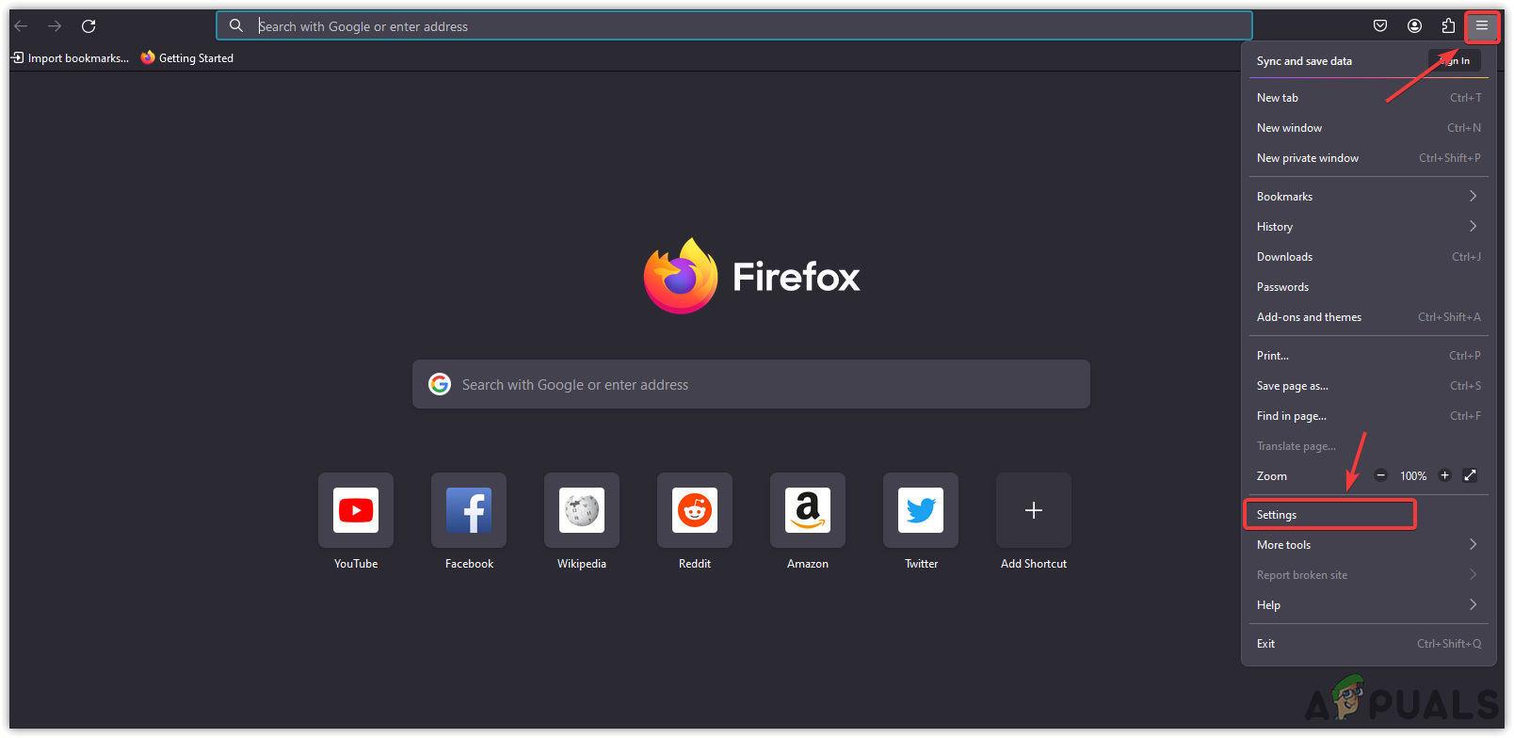Image resolution: width=1514 pixels, height=738 pixels.
Task: Select New window from the menu
Action: [1369, 128]
